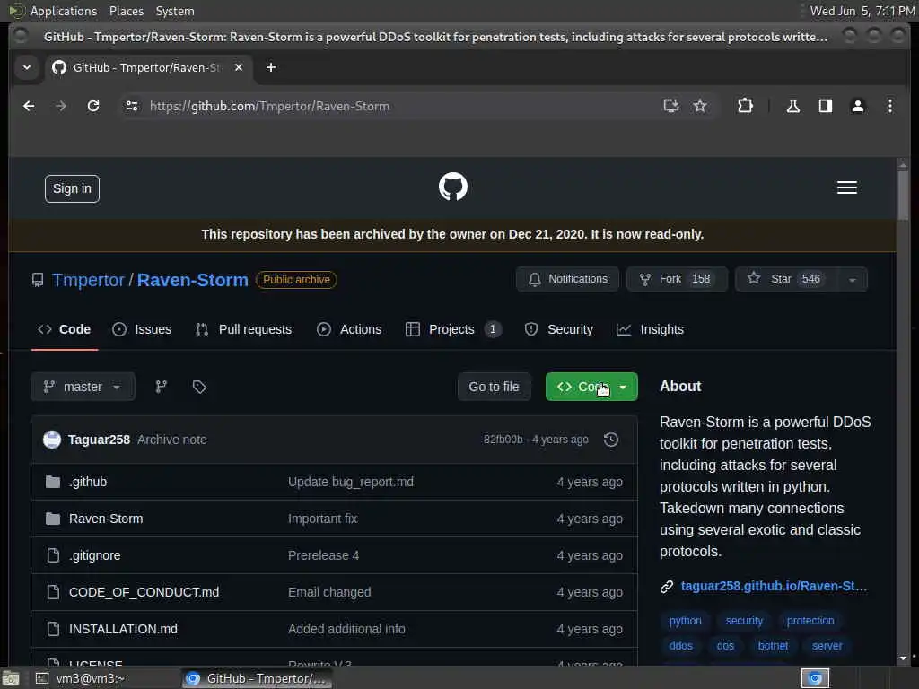Open the GitHub hamburger navigation menu

click(847, 188)
